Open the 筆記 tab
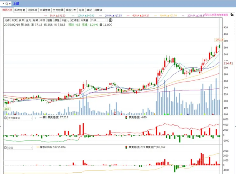Screen dimensions: 236x174 [89, 10]
